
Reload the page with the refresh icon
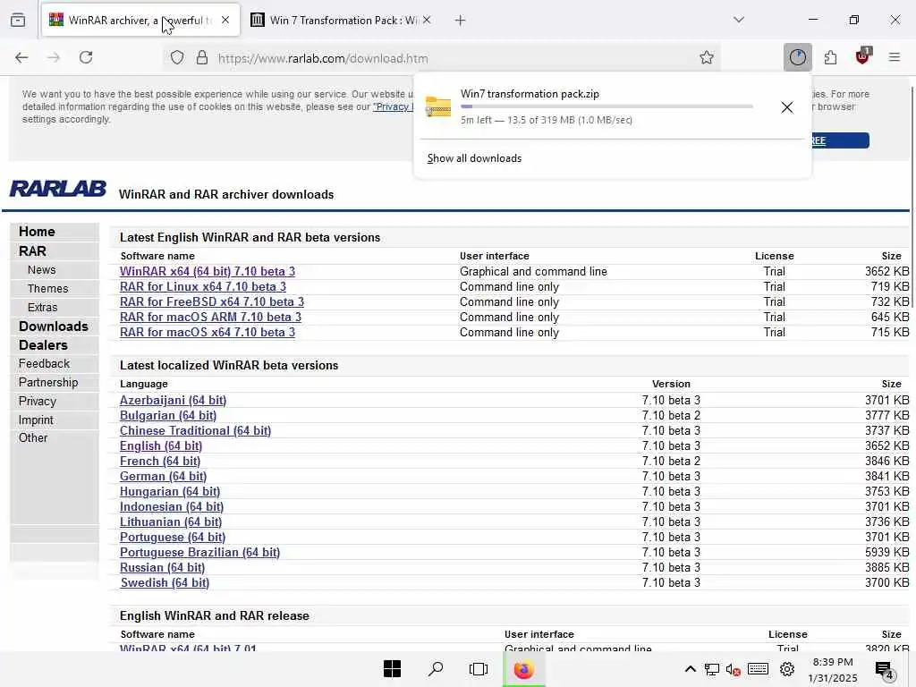(86, 57)
